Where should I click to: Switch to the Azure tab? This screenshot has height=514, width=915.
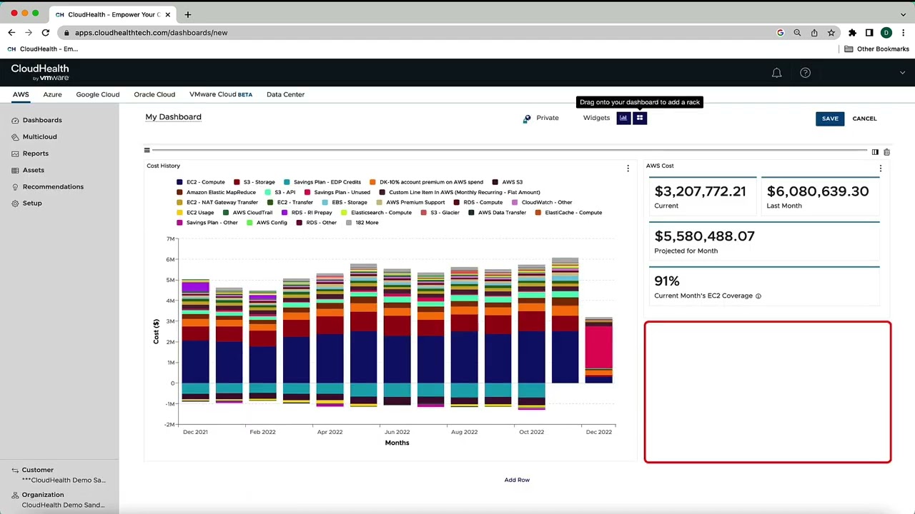click(x=52, y=94)
